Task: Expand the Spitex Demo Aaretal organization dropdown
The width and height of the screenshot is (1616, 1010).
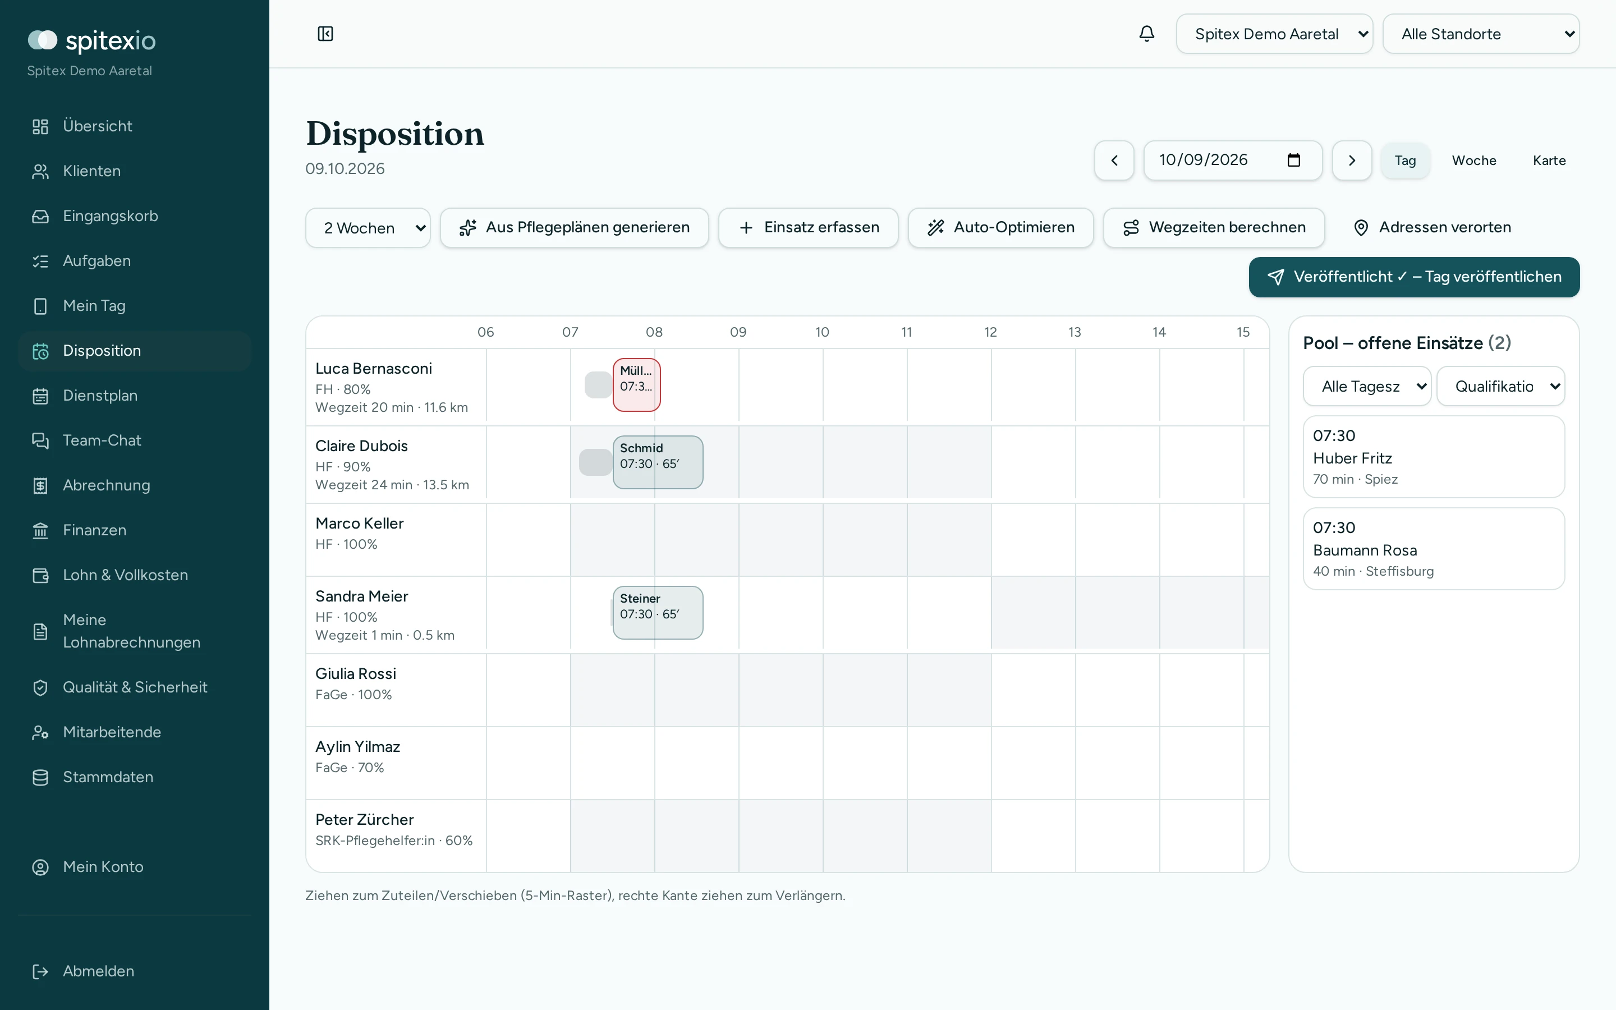Action: point(1274,34)
